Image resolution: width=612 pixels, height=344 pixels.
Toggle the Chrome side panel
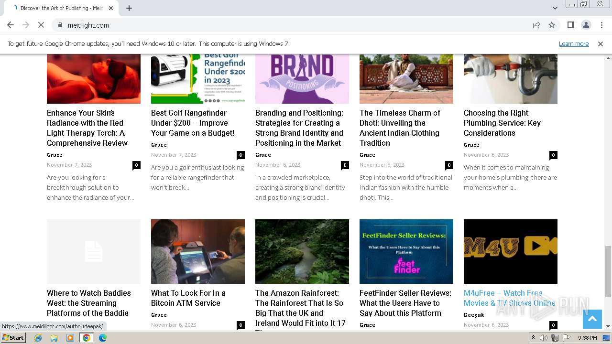570,25
